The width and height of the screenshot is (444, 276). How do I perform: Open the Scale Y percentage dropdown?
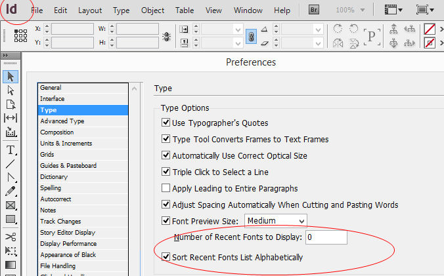[x=238, y=43]
